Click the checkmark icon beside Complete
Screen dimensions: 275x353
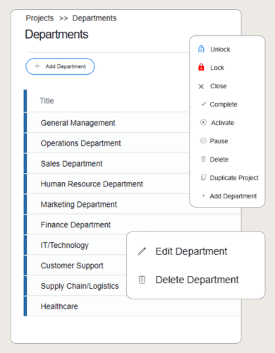203,104
